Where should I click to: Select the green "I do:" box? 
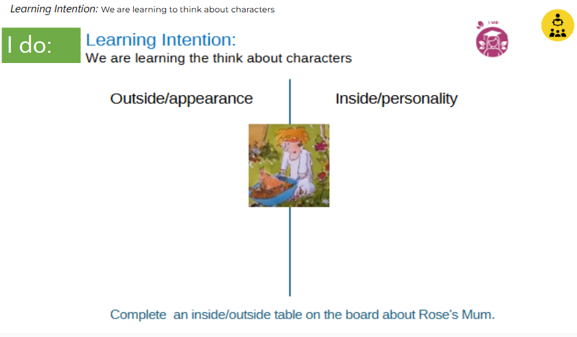click(x=41, y=45)
